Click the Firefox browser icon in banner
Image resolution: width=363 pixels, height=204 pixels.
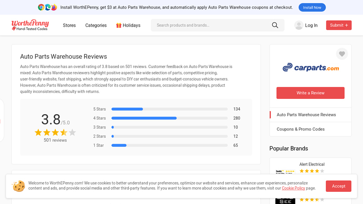pyautogui.click(x=54, y=7)
